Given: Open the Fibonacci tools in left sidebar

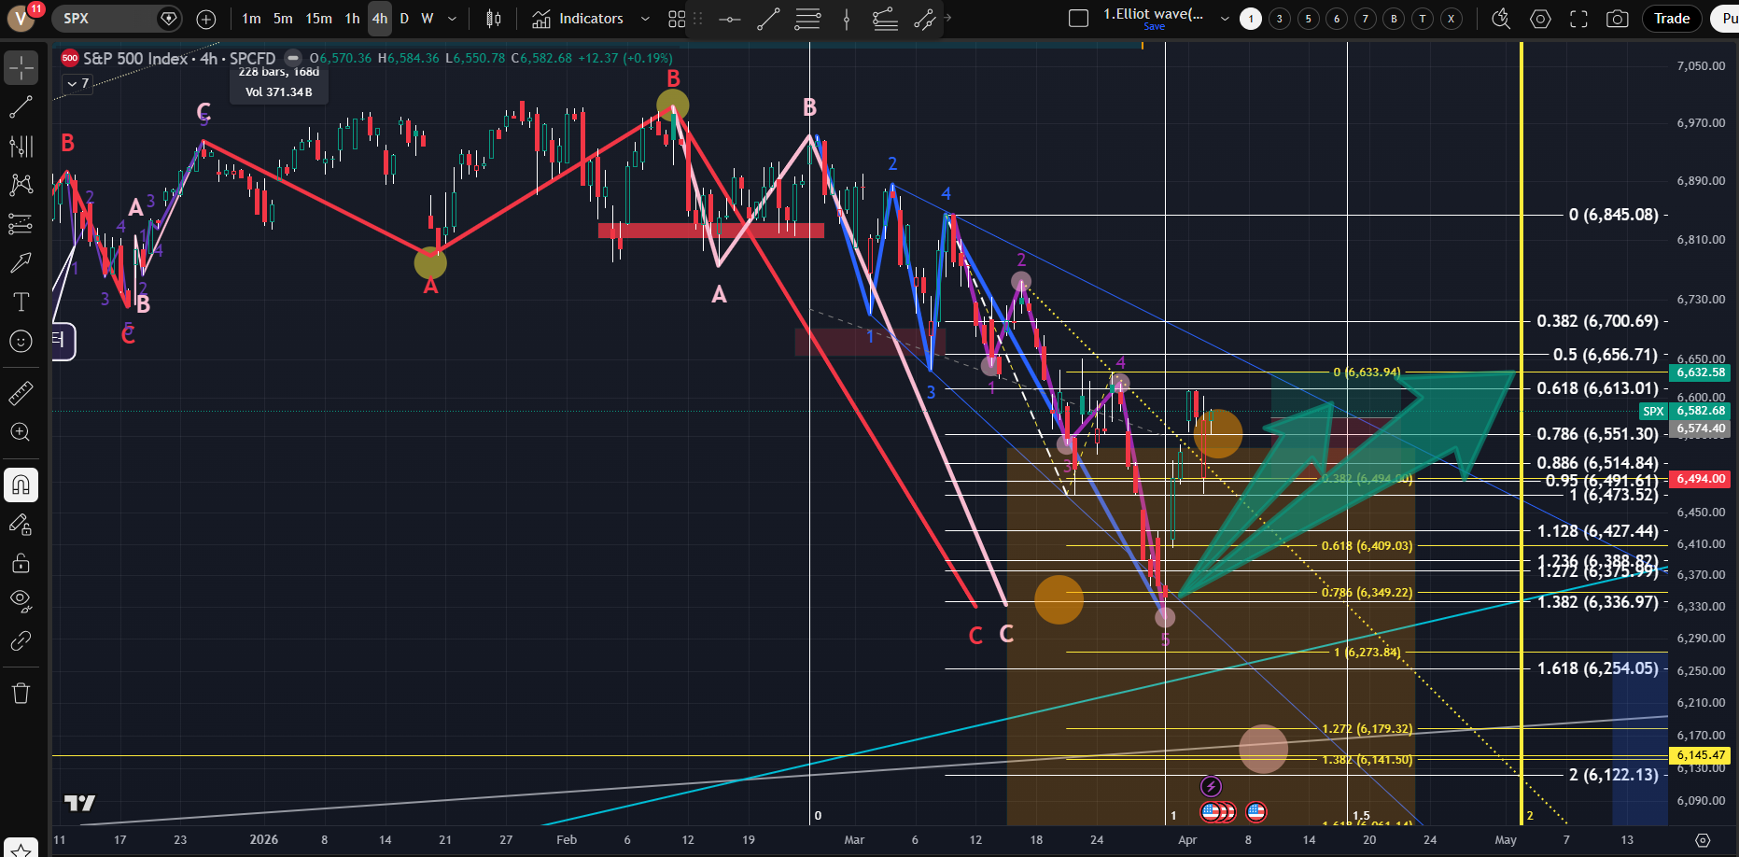Looking at the screenshot, I should (x=21, y=146).
